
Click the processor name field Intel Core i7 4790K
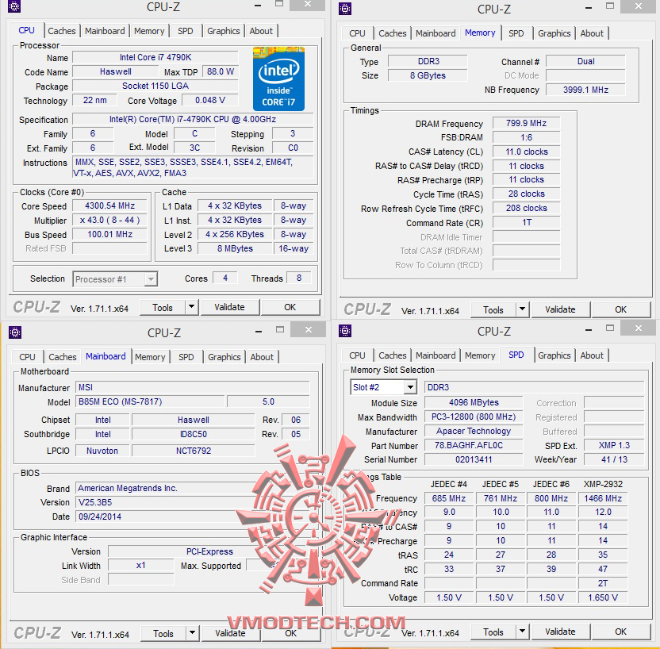pos(155,57)
